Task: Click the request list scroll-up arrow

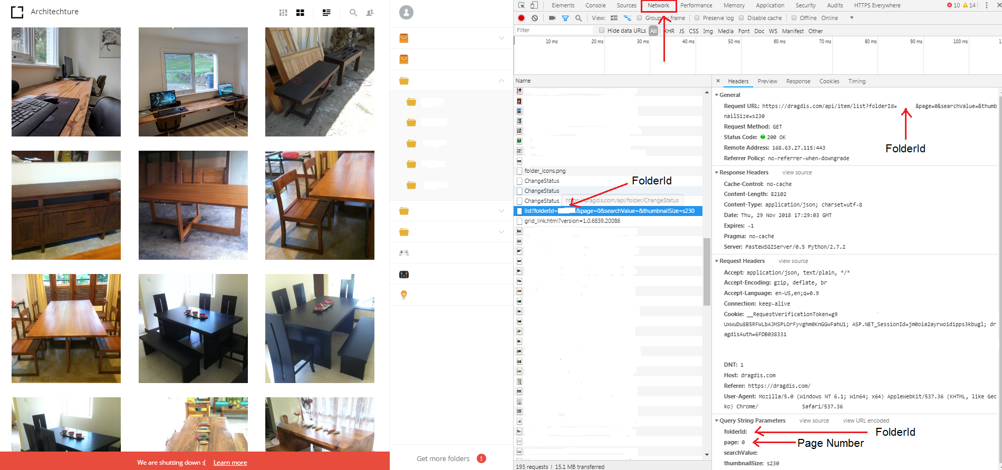Action: (x=707, y=92)
